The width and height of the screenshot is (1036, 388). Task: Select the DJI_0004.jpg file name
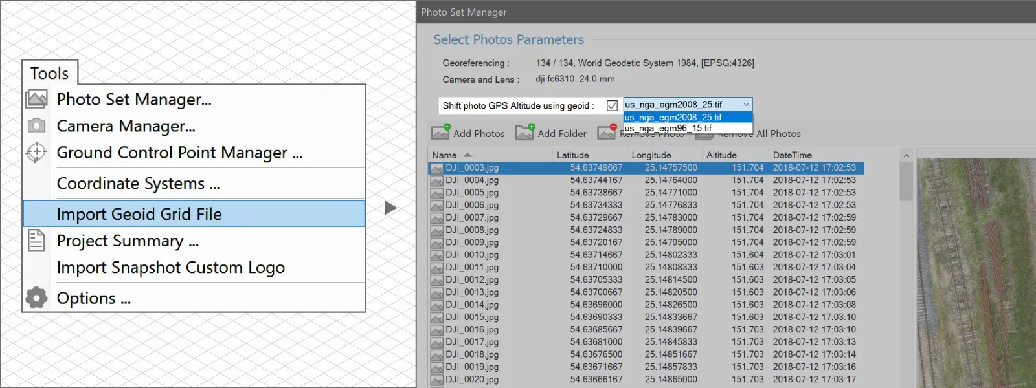[x=472, y=180]
